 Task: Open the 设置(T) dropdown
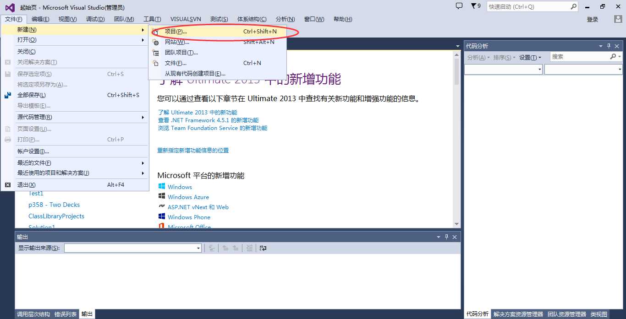[530, 57]
